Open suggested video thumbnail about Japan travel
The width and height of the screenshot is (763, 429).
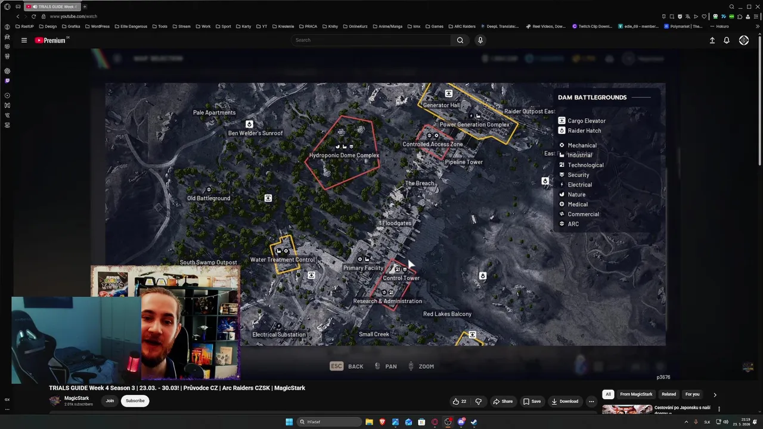(627, 410)
